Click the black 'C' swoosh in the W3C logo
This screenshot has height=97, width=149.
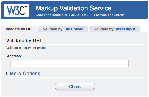[22, 11]
